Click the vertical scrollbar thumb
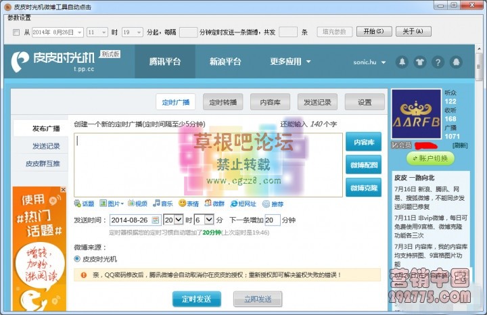Viewport: 487px width, 315px height. (479, 67)
